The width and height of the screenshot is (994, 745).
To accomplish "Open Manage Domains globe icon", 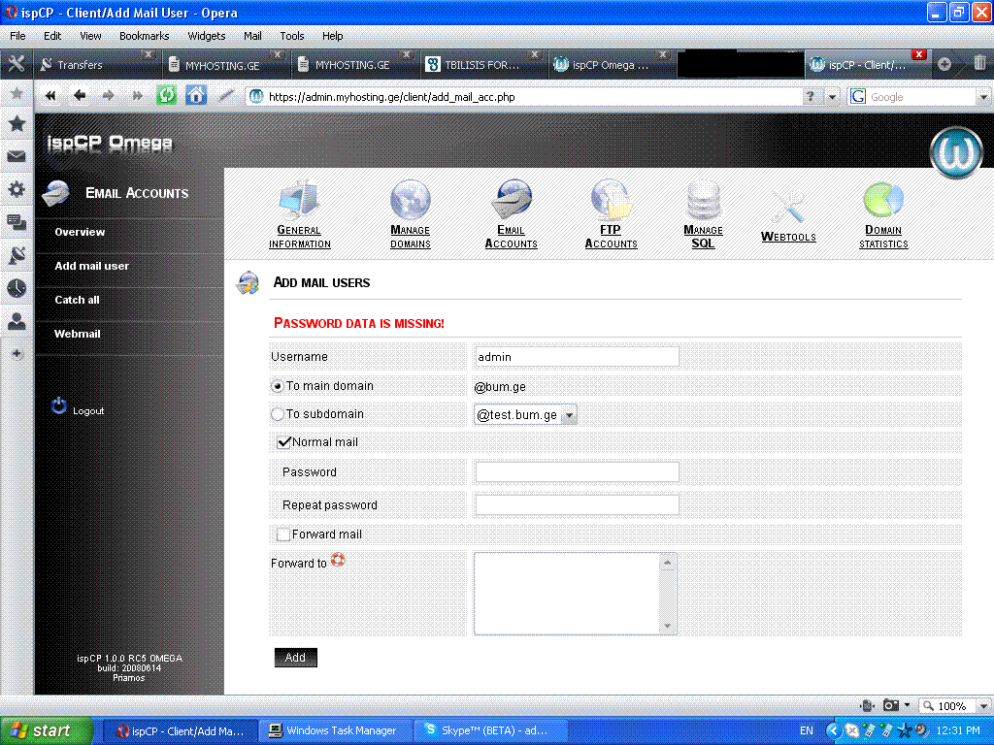I will pos(411,200).
